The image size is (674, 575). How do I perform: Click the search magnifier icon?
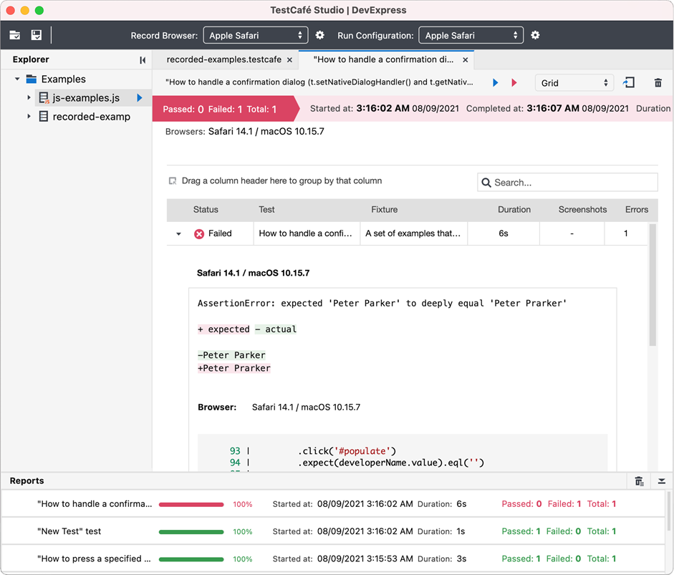pyautogui.click(x=486, y=183)
